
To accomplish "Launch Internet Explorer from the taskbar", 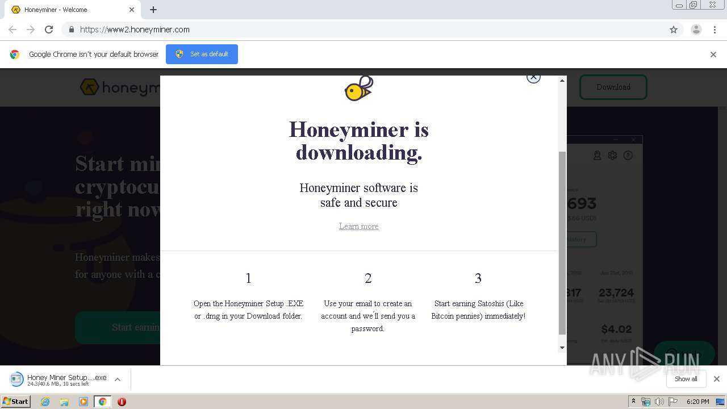I will click(45, 402).
